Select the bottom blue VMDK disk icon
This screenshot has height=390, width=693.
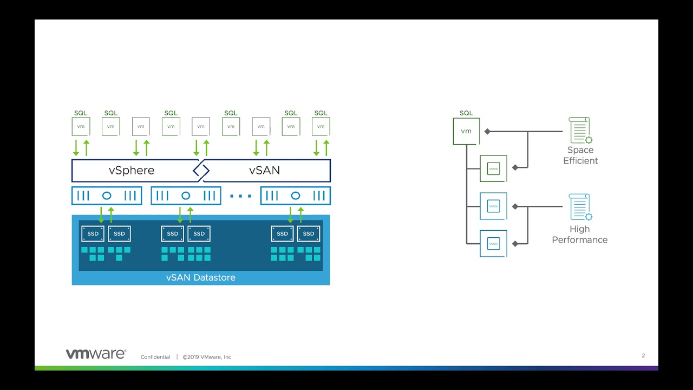pyautogui.click(x=493, y=244)
